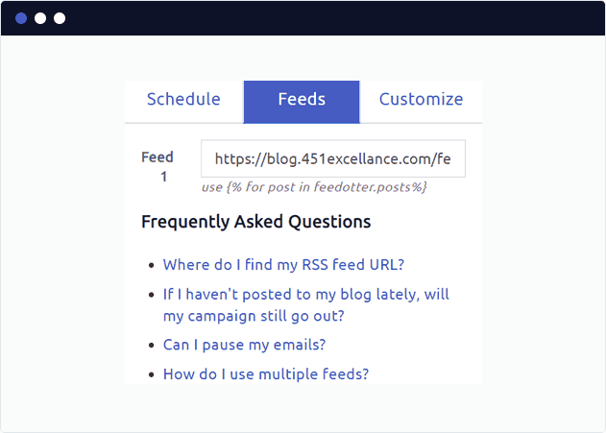
Task: Open 'How do I use multiple feeds?' link
Action: pyautogui.click(x=266, y=374)
